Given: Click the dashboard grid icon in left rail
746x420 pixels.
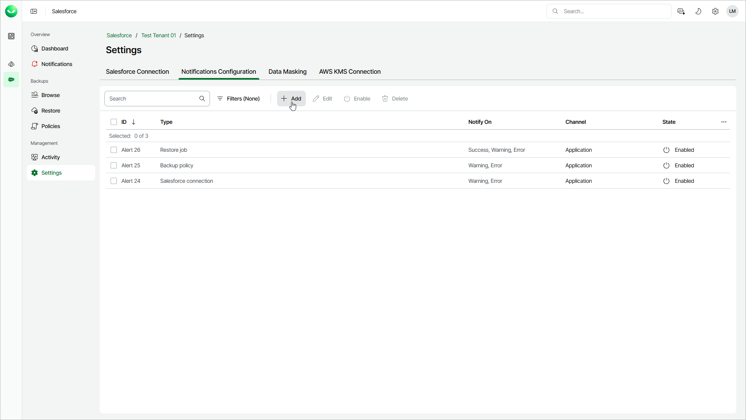Looking at the screenshot, I should [11, 36].
